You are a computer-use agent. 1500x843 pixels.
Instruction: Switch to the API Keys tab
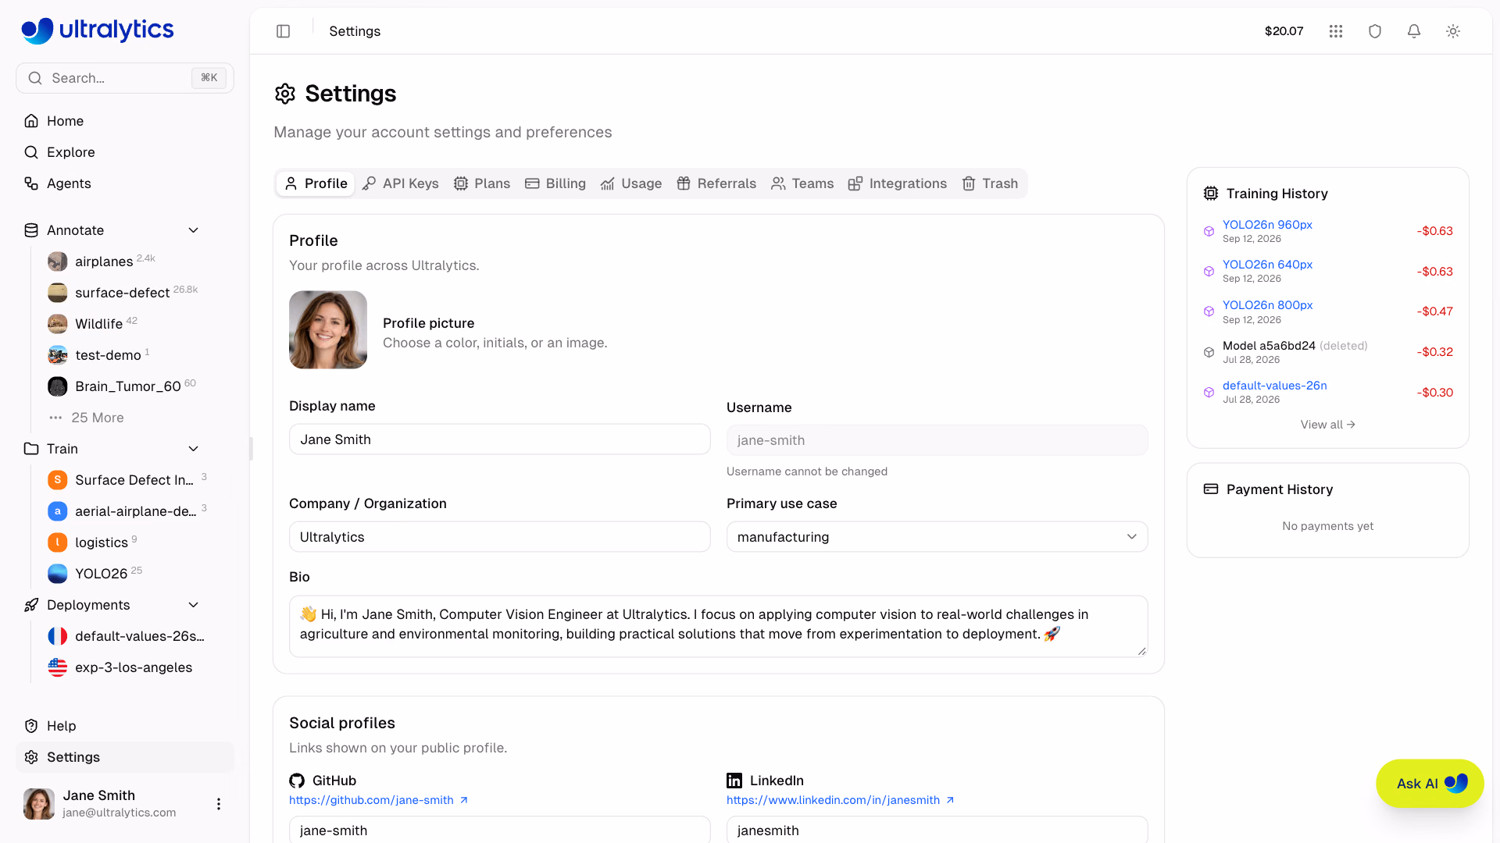pos(401,183)
